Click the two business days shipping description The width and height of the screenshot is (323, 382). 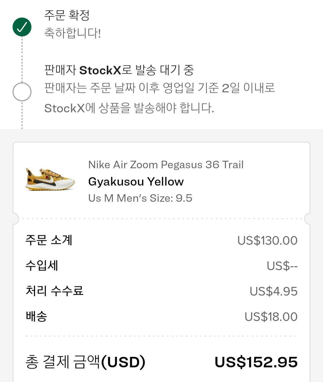click(x=159, y=98)
